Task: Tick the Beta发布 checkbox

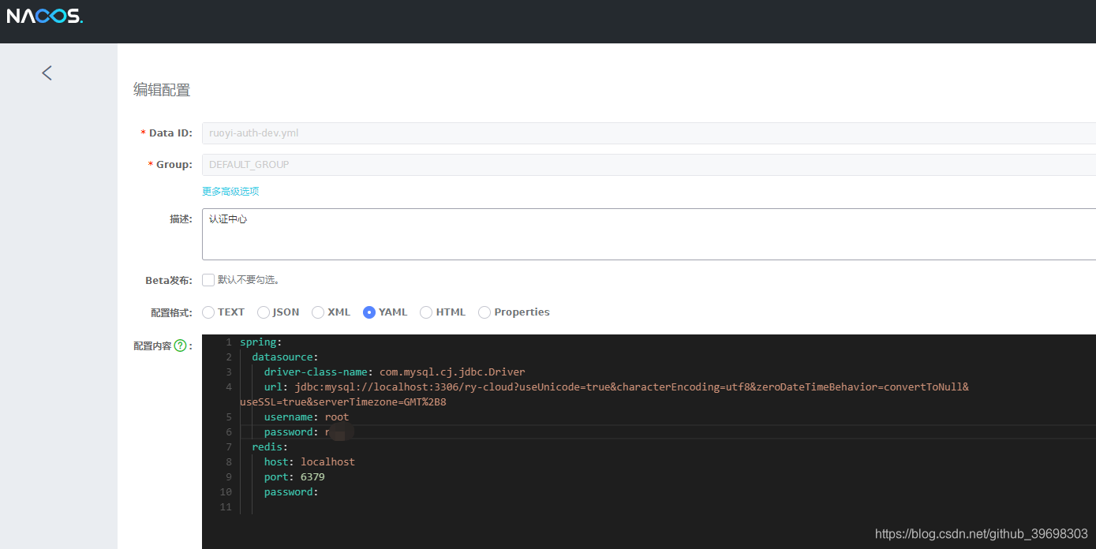Action: (208, 280)
